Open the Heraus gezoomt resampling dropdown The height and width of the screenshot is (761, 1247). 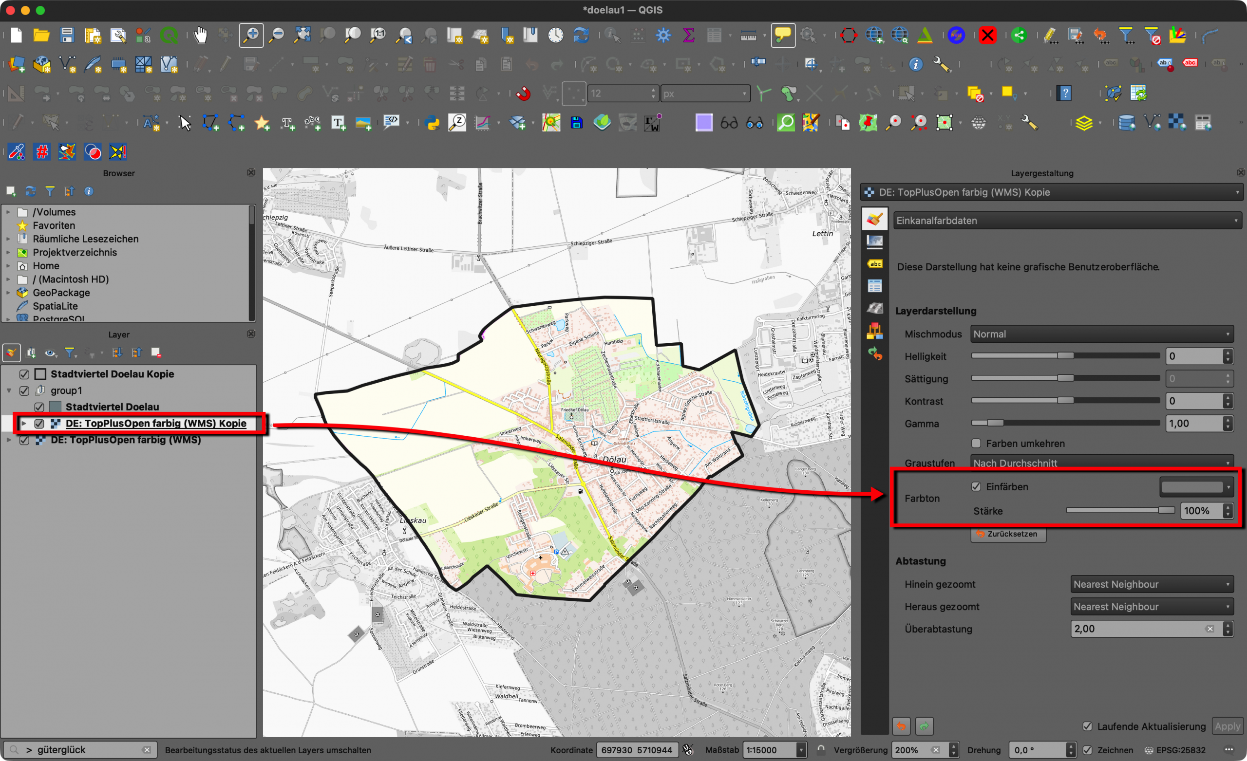point(1152,606)
